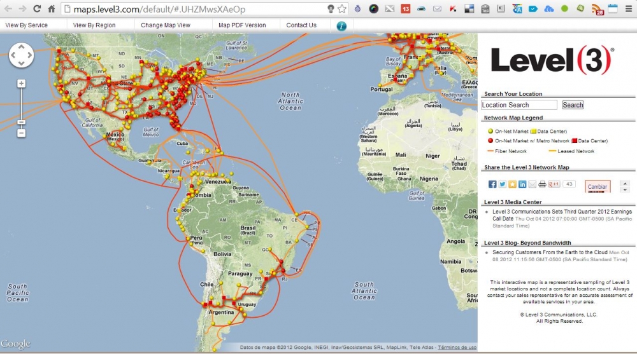
Task: Click the map pan control
Action: [21, 55]
